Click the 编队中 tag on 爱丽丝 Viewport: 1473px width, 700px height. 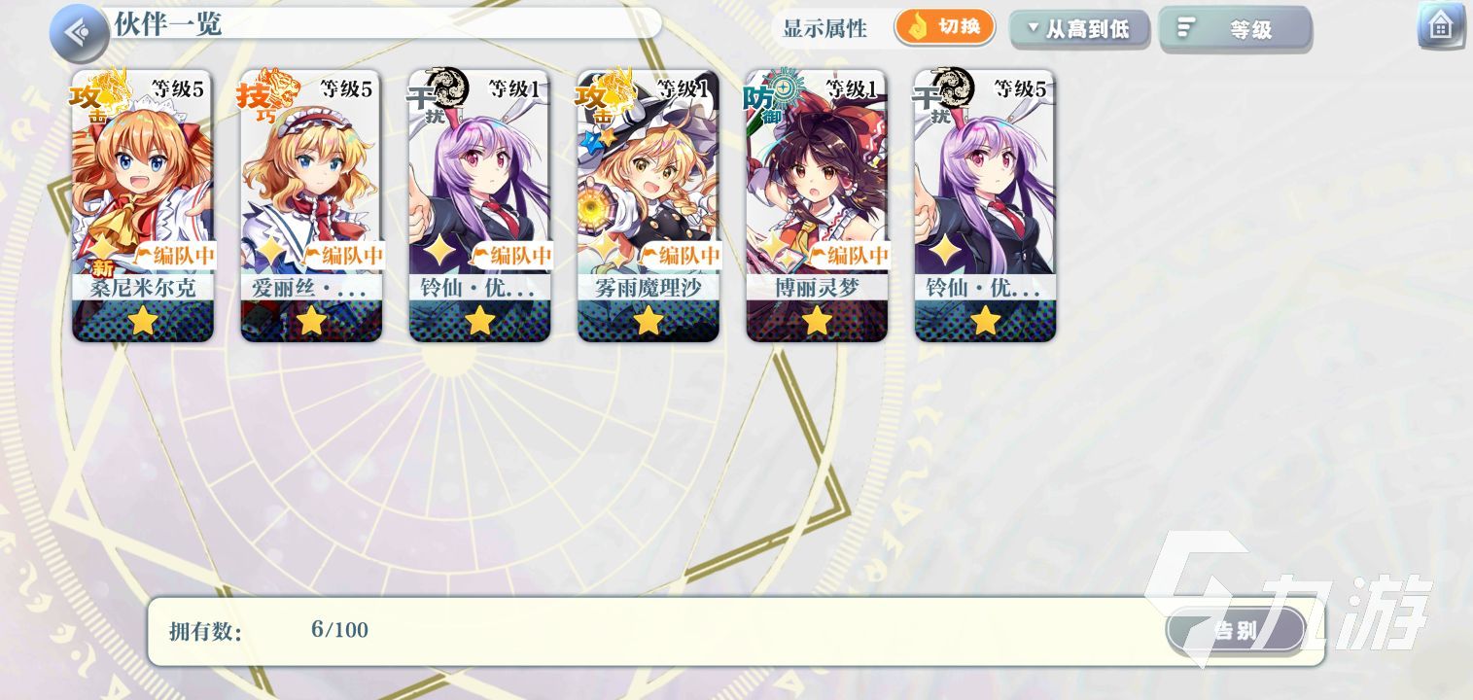click(343, 255)
